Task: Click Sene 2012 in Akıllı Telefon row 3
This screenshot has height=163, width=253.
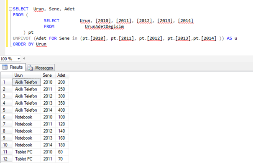Action: (48, 96)
